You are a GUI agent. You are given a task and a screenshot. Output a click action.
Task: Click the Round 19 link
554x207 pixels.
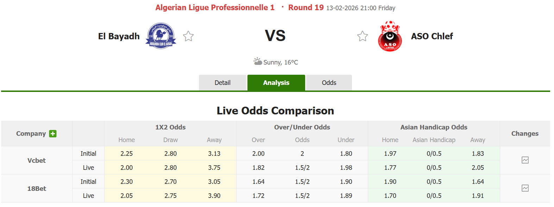306,8
